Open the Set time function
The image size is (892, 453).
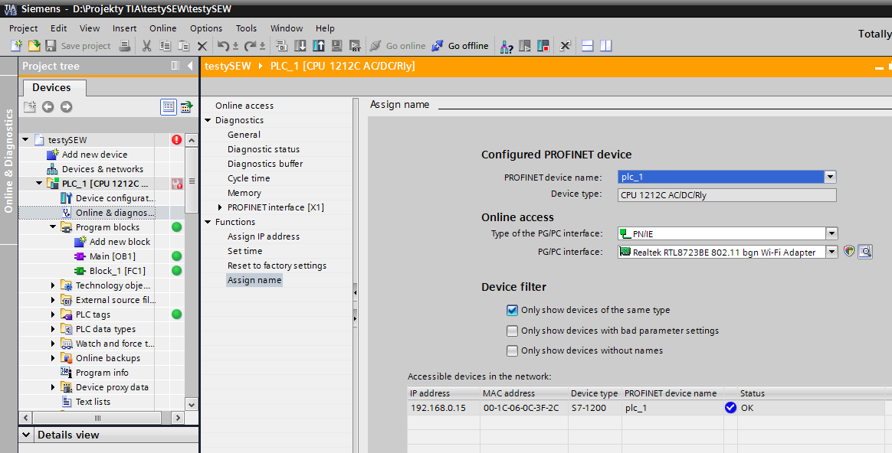click(245, 251)
